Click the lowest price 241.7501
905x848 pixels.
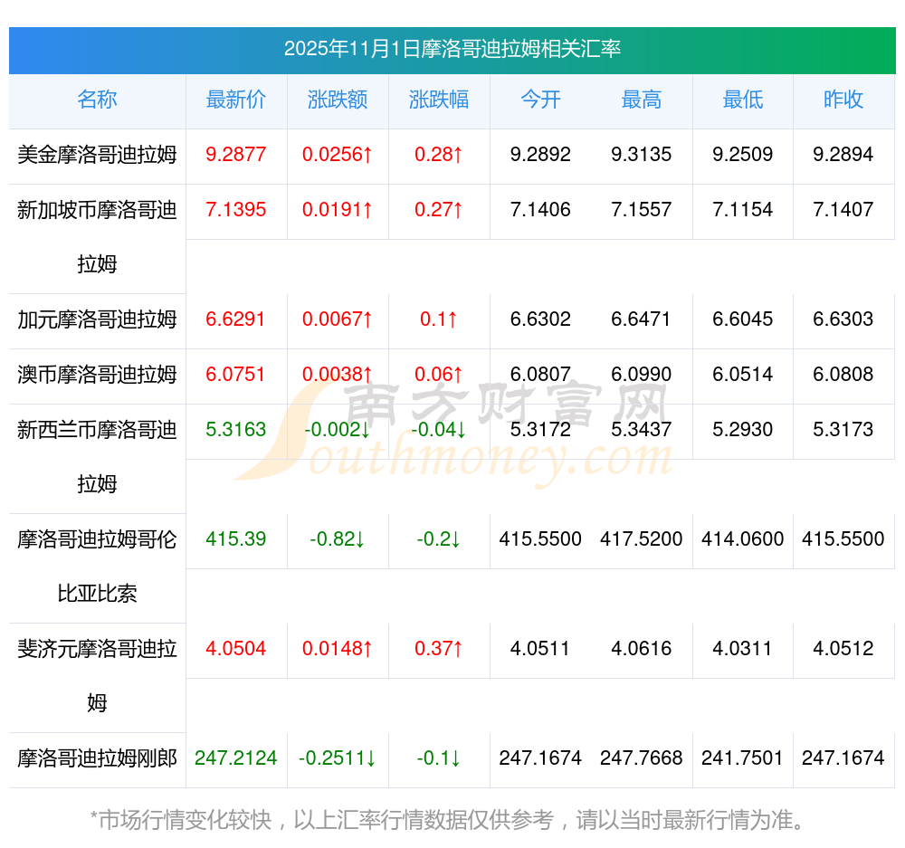coord(743,758)
